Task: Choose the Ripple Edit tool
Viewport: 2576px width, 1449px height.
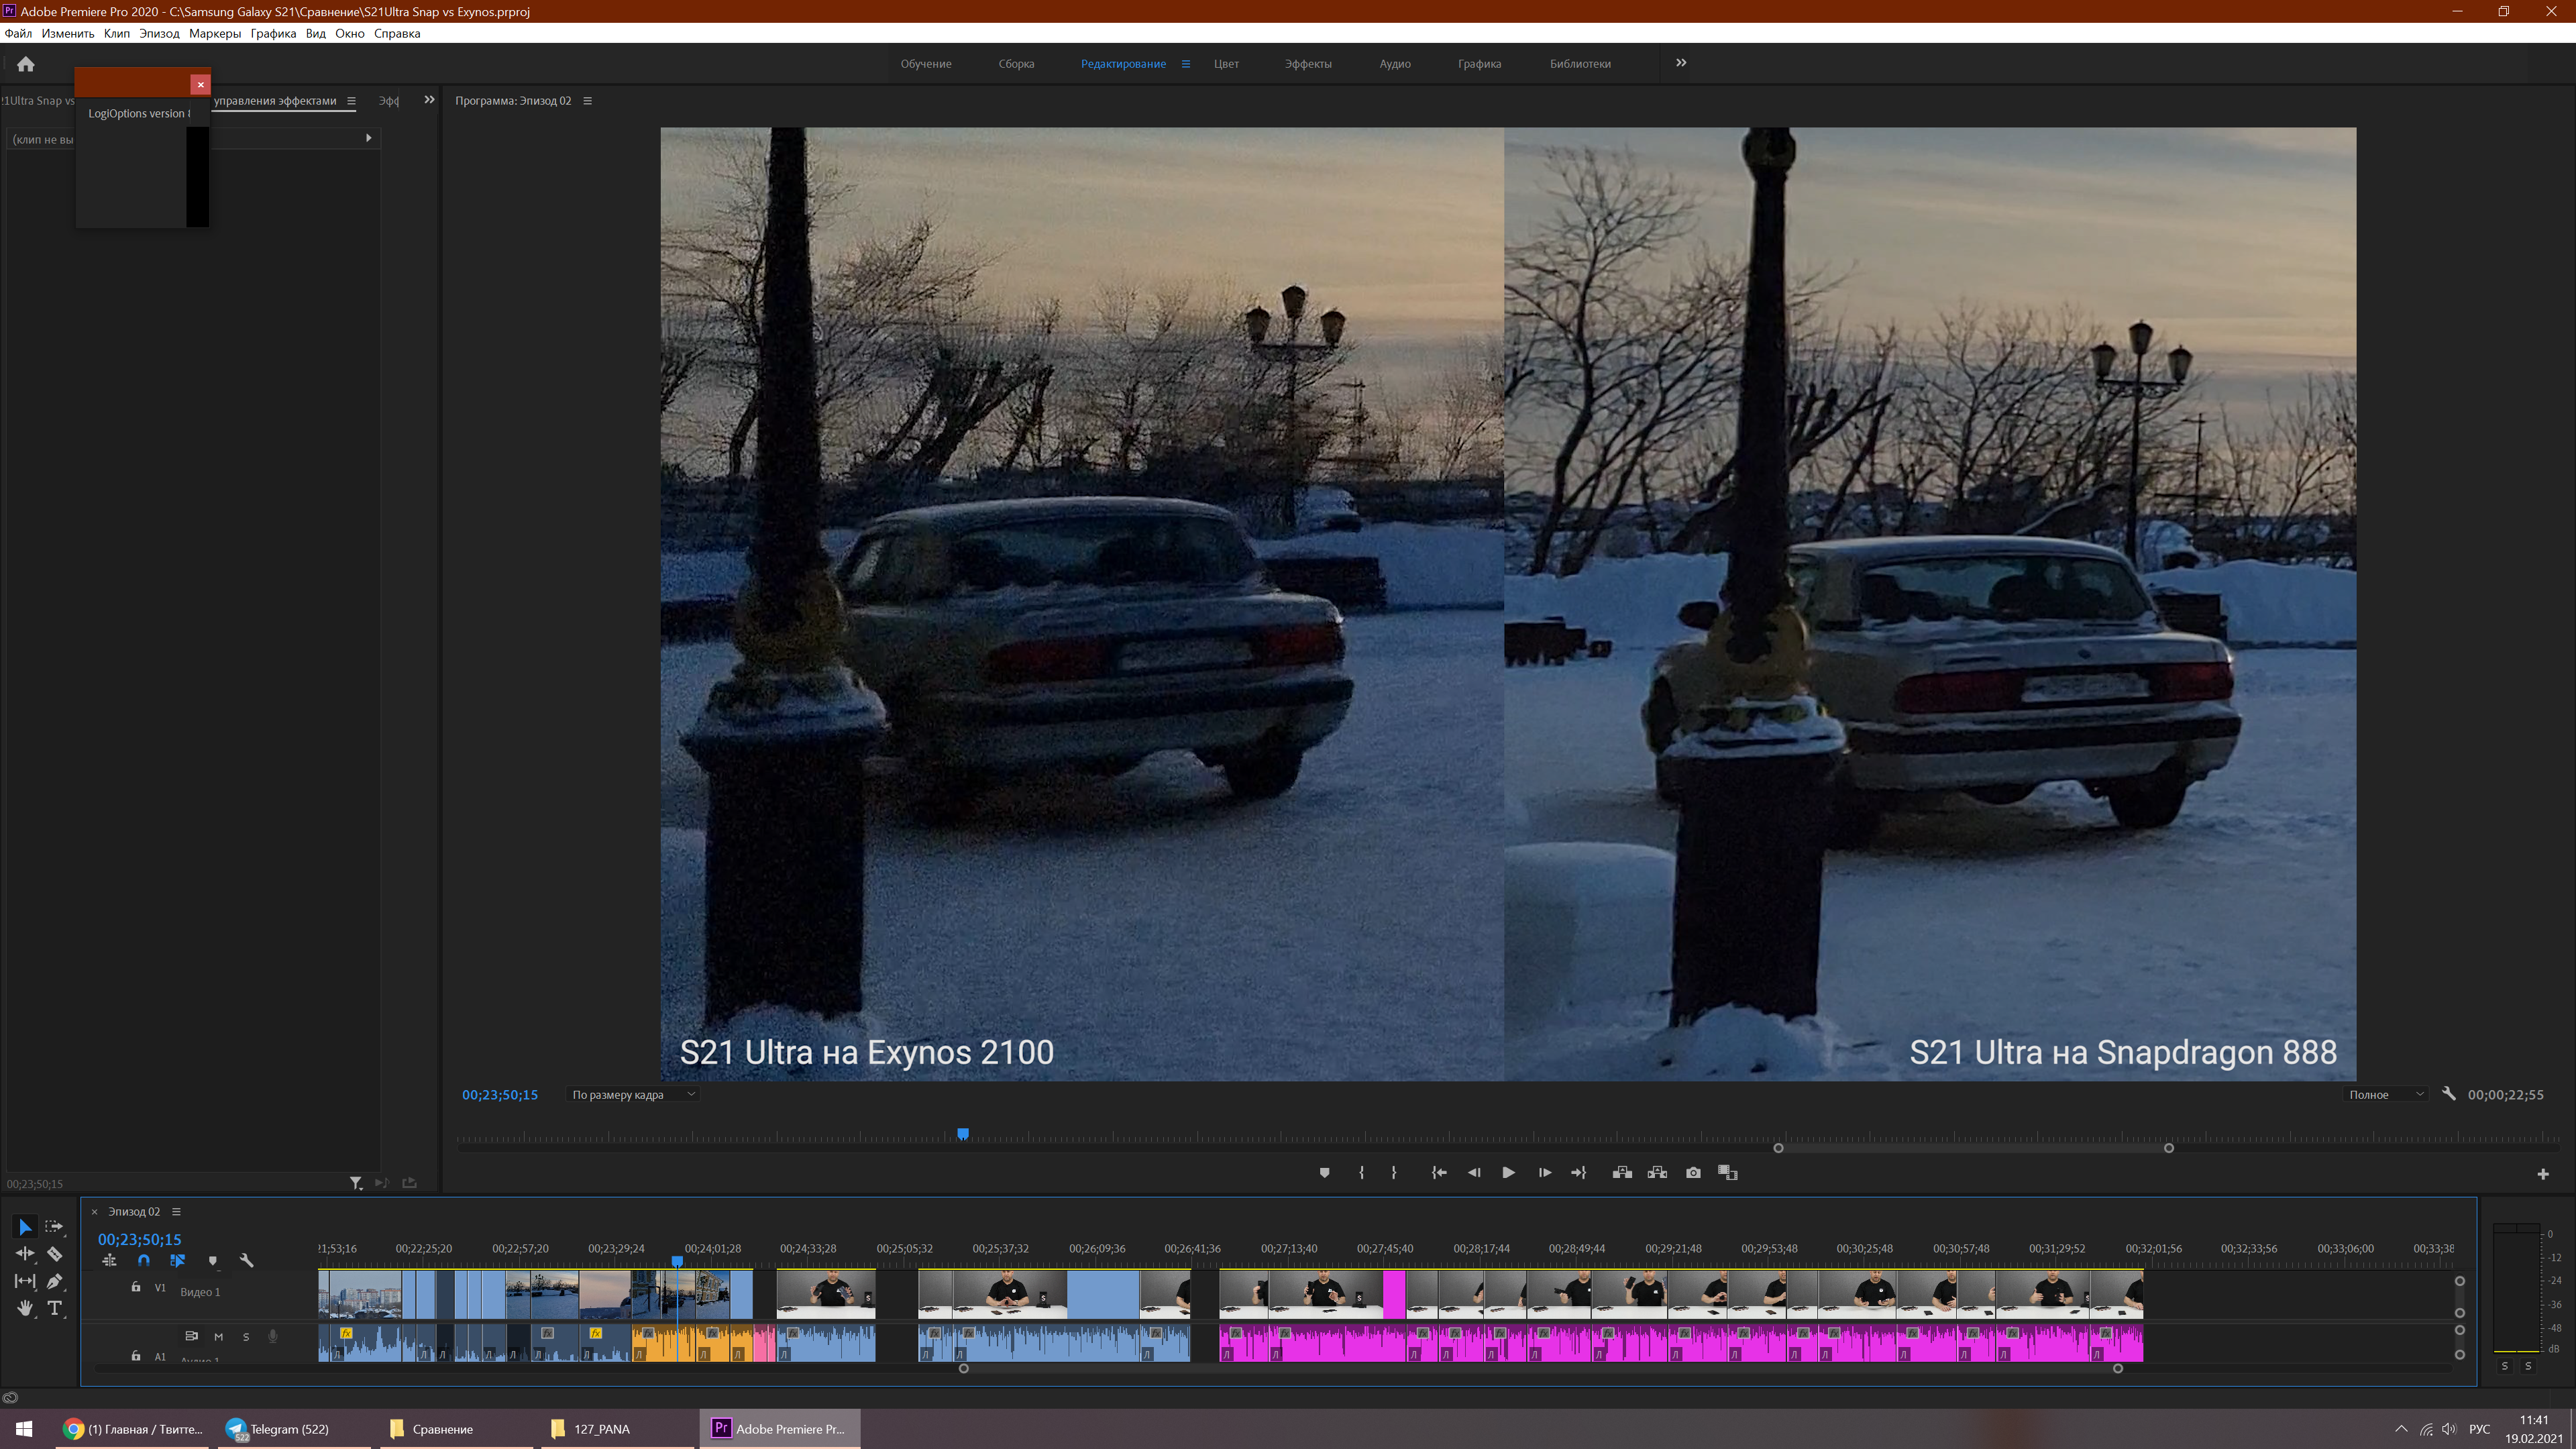Action: [25, 1254]
